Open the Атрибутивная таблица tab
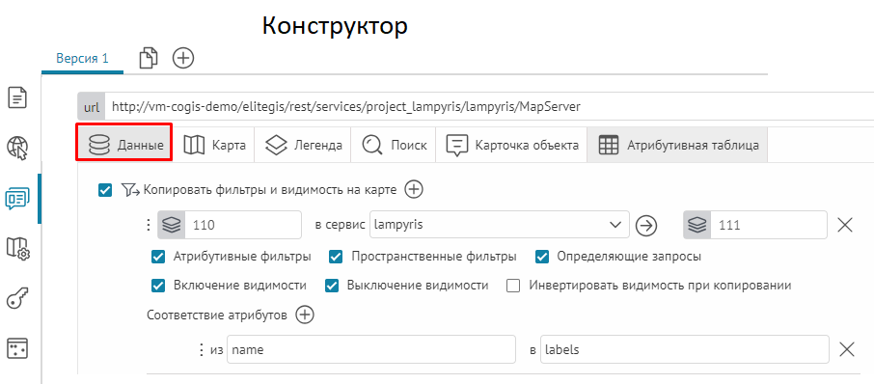 (677, 146)
